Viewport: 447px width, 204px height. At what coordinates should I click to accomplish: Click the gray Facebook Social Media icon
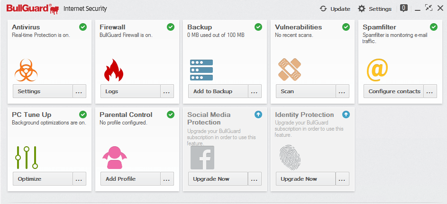pos(202,158)
